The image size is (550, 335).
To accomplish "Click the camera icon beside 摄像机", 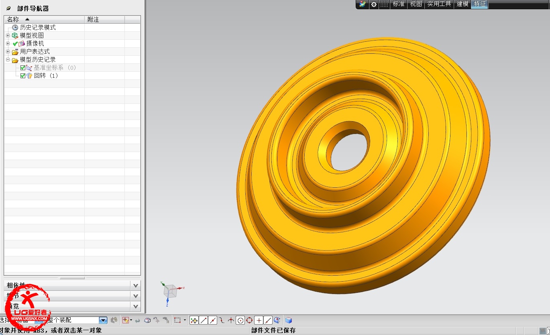I will (x=22, y=43).
